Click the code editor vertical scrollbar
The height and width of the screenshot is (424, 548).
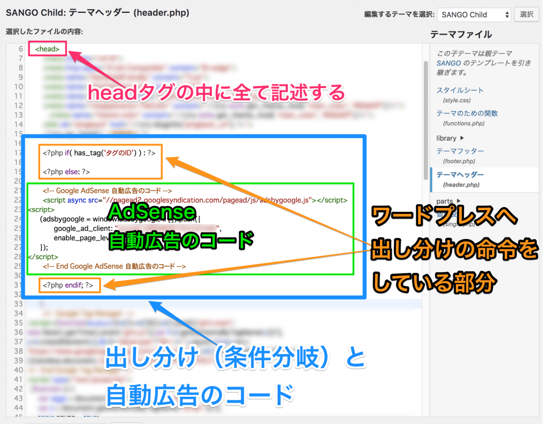pyautogui.click(x=425, y=120)
